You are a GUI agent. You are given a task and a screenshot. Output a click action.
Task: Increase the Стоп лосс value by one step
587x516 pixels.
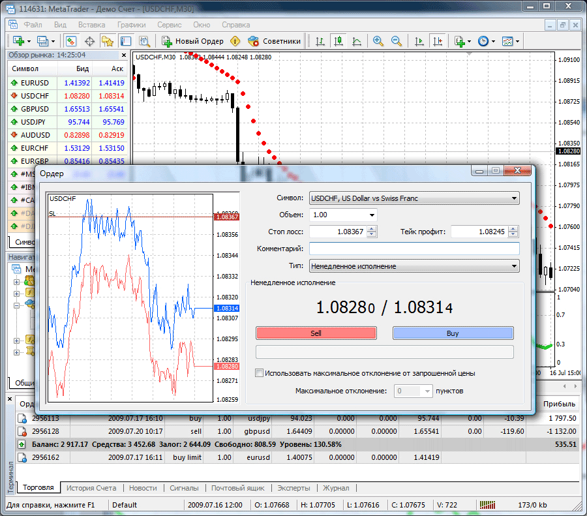[371, 229]
